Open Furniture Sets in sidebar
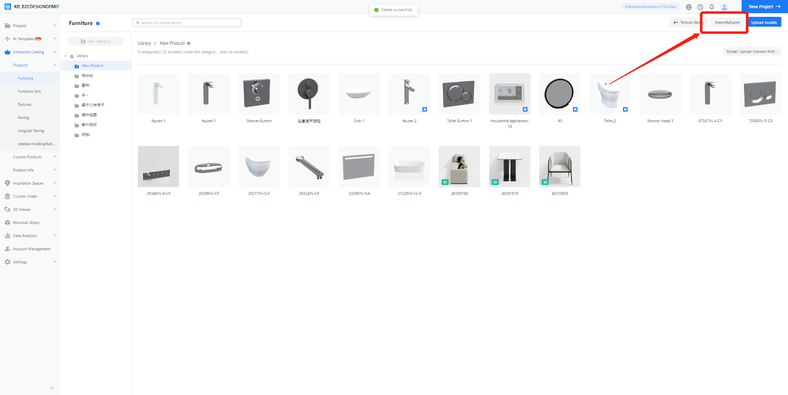Image resolution: width=788 pixels, height=395 pixels. [30, 92]
